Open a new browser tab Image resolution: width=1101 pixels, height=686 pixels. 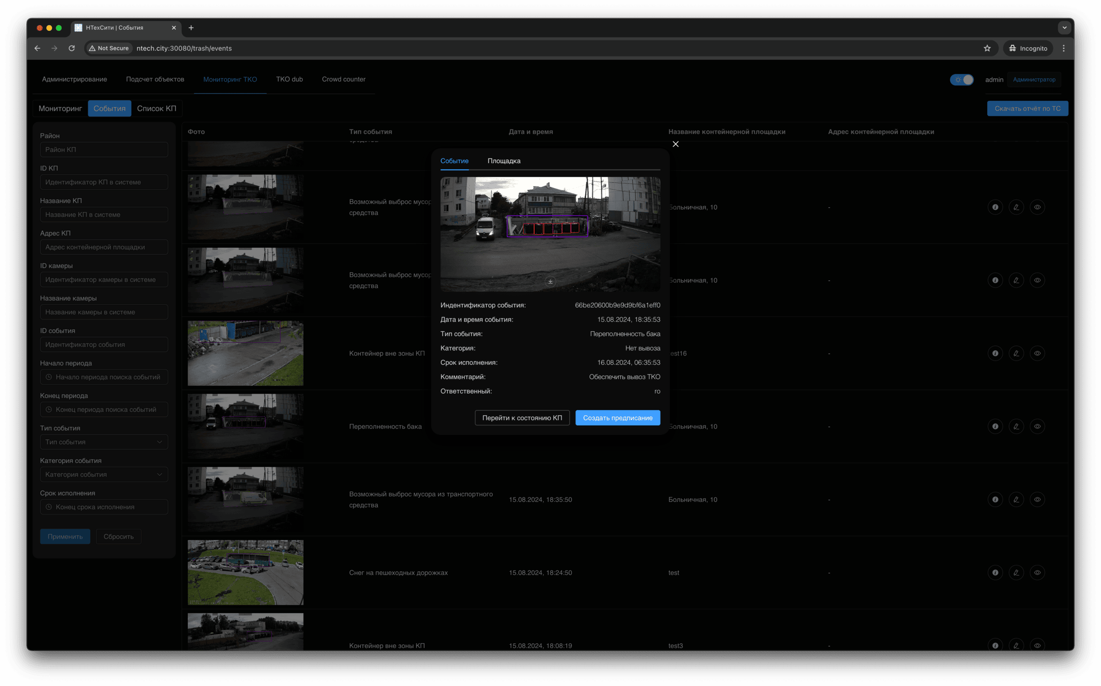[x=191, y=28]
